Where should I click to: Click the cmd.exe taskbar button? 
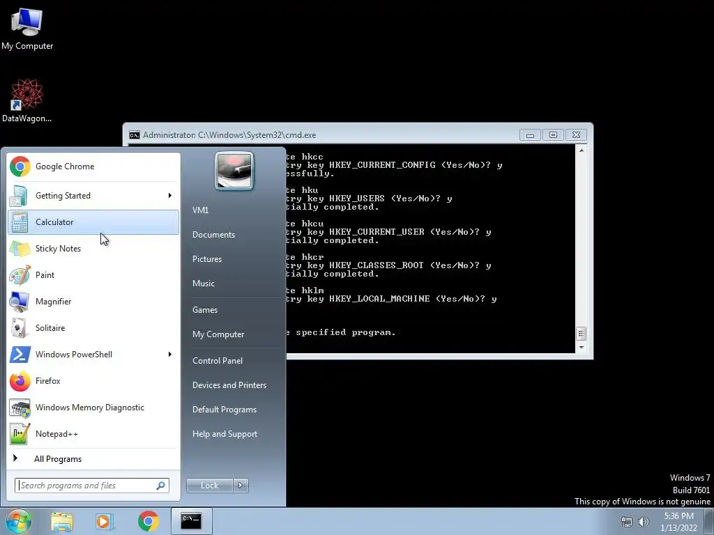point(191,521)
